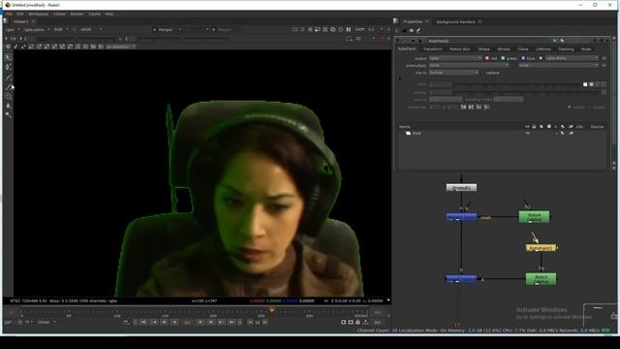Click the paint brush column icon in shape list
Viewport: 620px width, 349px height.
click(x=563, y=127)
